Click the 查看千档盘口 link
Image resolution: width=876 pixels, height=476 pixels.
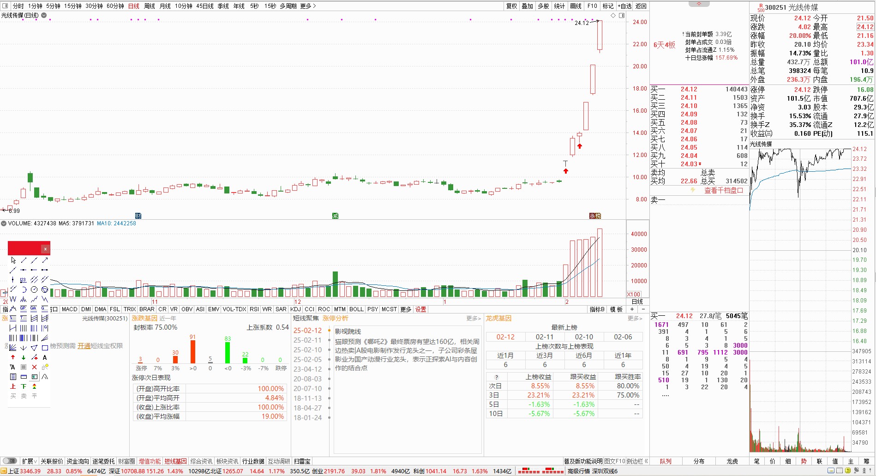pyautogui.click(x=723, y=190)
